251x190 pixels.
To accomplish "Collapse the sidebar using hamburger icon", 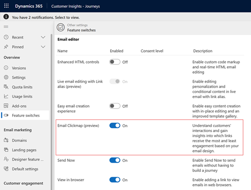I will click(x=6, y=27).
